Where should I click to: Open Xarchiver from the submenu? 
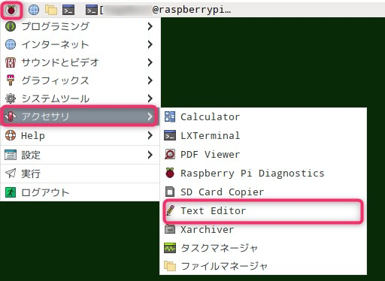coord(263,229)
